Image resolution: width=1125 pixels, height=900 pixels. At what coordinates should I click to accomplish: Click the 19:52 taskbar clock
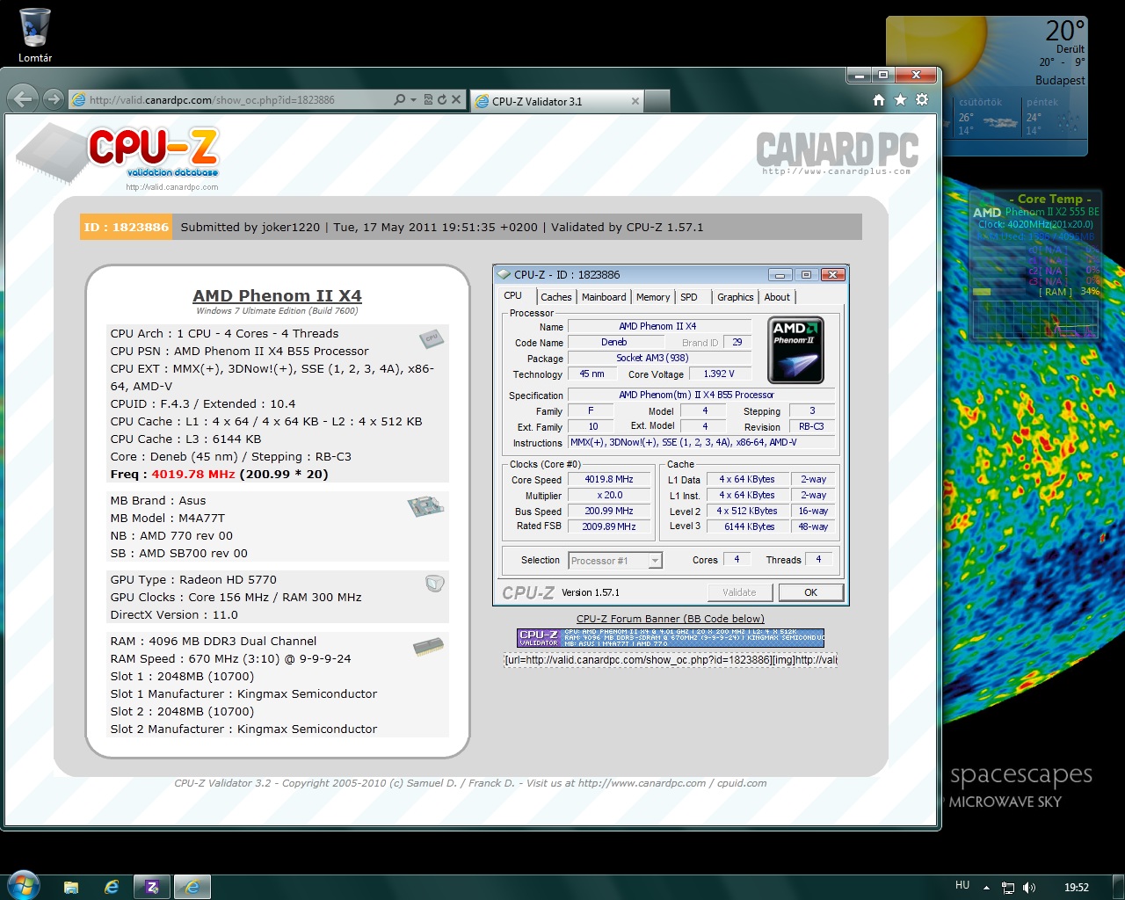[x=1077, y=888]
